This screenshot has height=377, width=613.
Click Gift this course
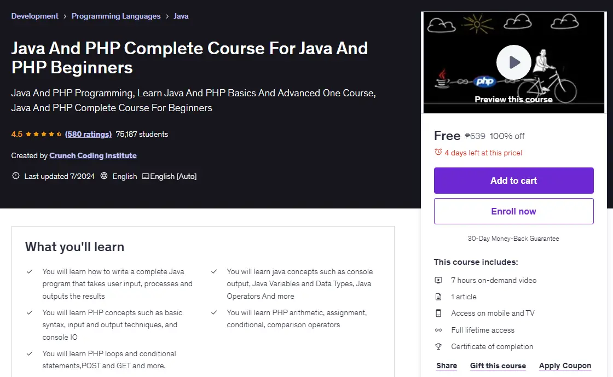(x=498, y=366)
